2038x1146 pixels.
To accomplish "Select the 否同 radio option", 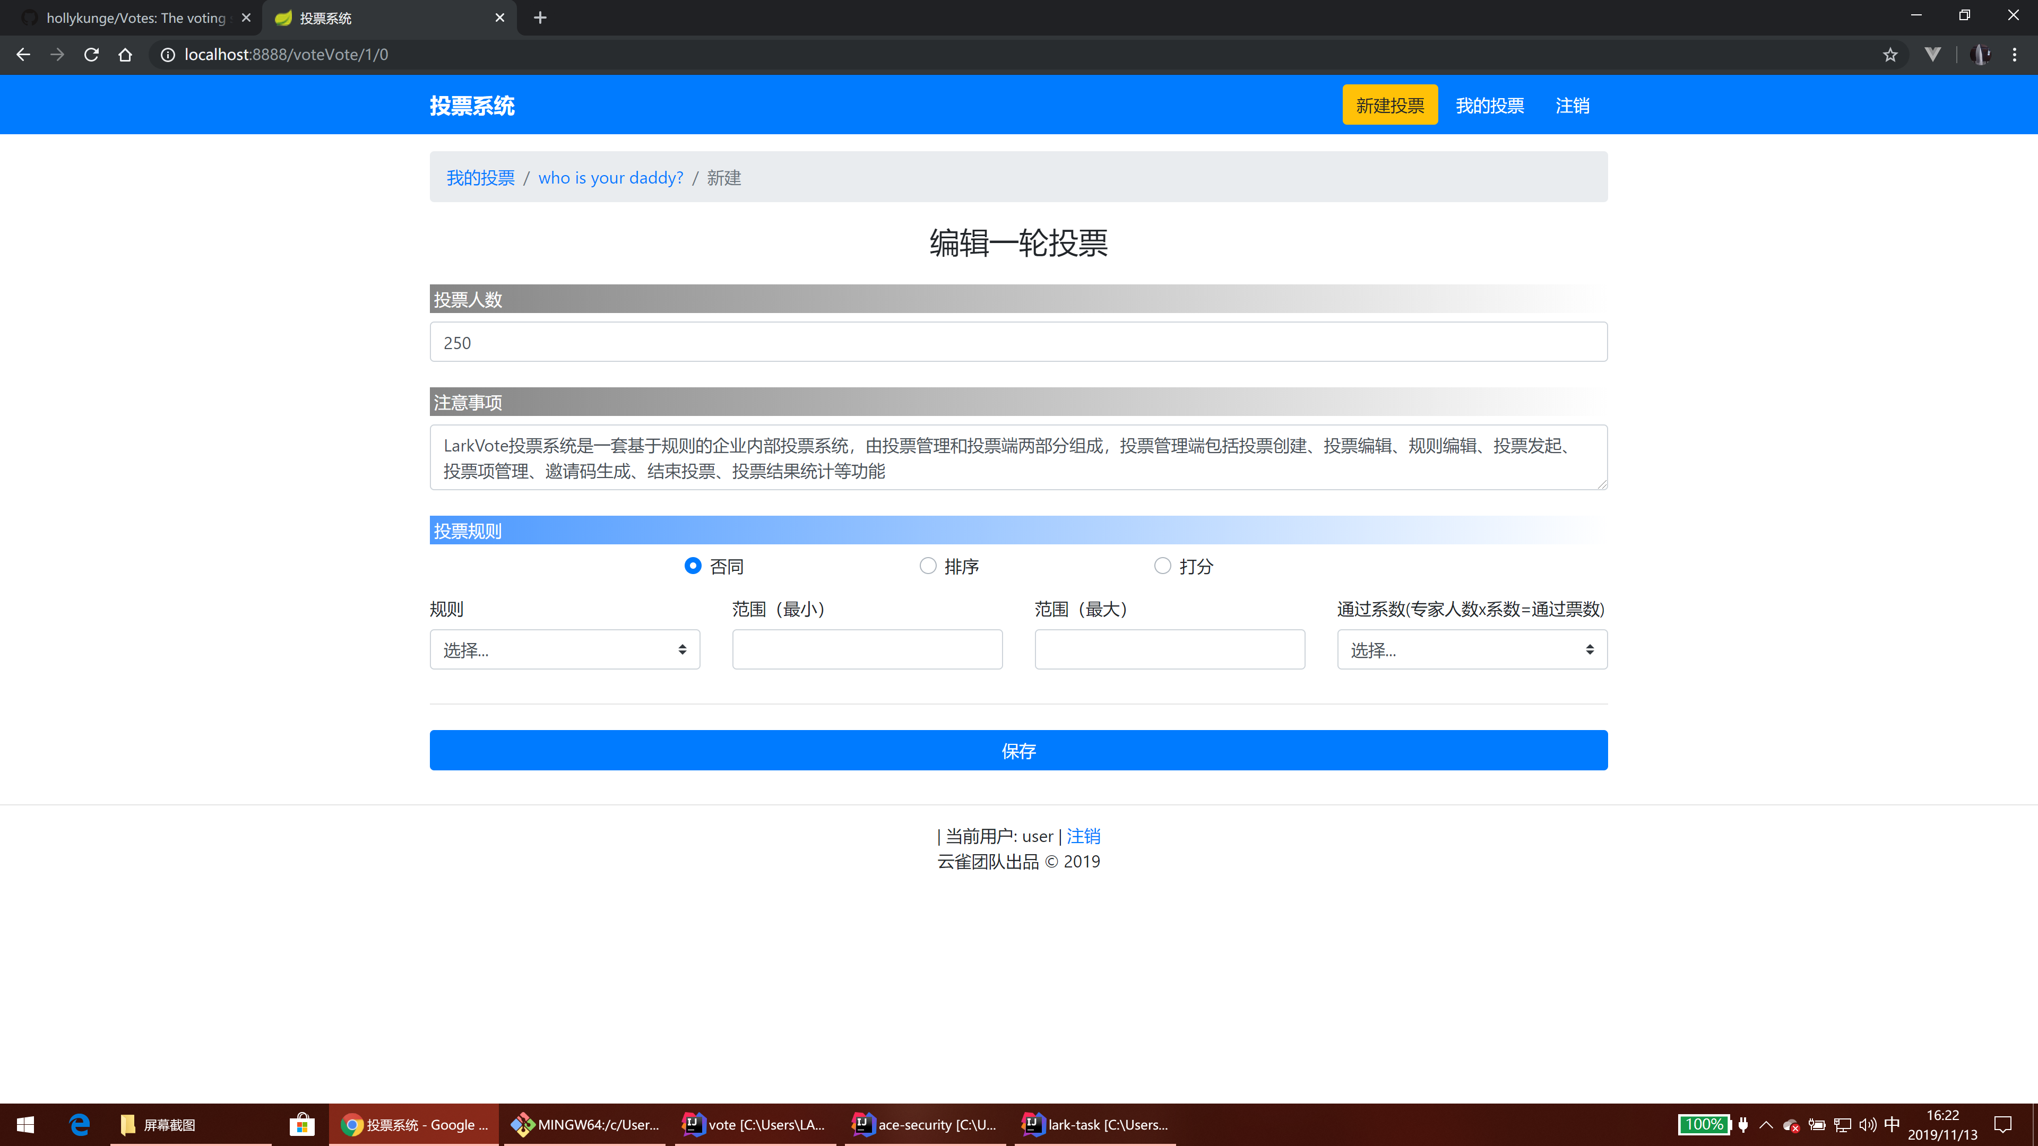I will 693,566.
